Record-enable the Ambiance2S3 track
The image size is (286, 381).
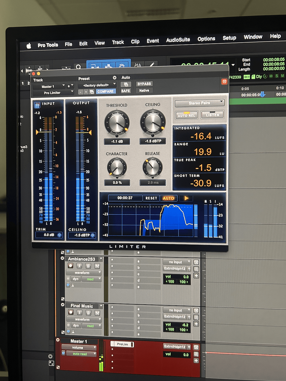(71, 266)
